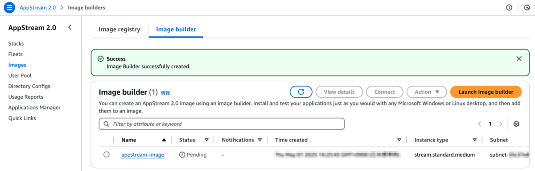This screenshot has width=535, height=171.
Task: Go to next page of results
Action: click(x=501, y=124)
